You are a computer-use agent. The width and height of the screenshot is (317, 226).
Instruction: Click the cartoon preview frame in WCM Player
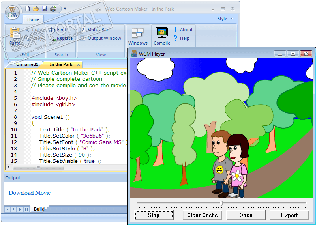(221, 129)
